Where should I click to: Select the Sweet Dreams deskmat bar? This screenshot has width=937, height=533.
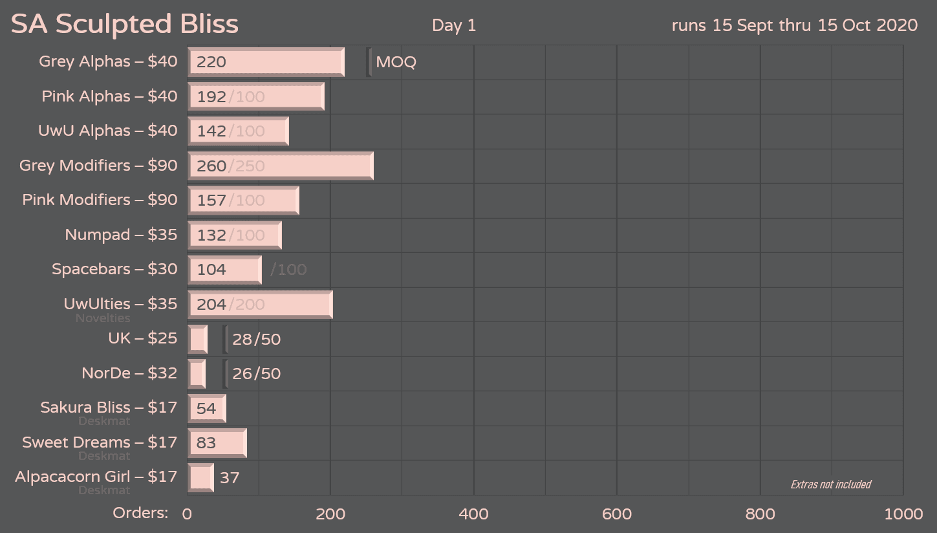[x=217, y=443]
